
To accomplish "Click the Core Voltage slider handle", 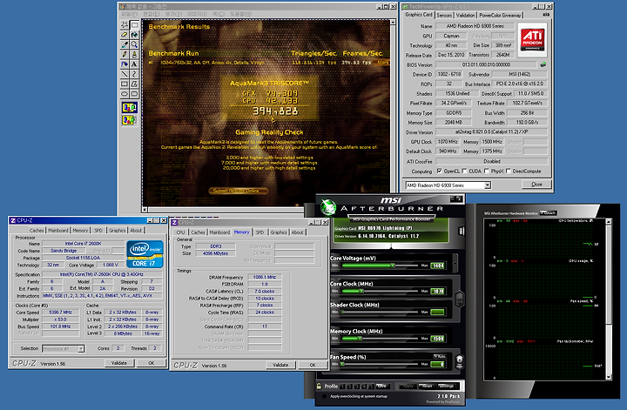I will pyautogui.click(x=393, y=265).
